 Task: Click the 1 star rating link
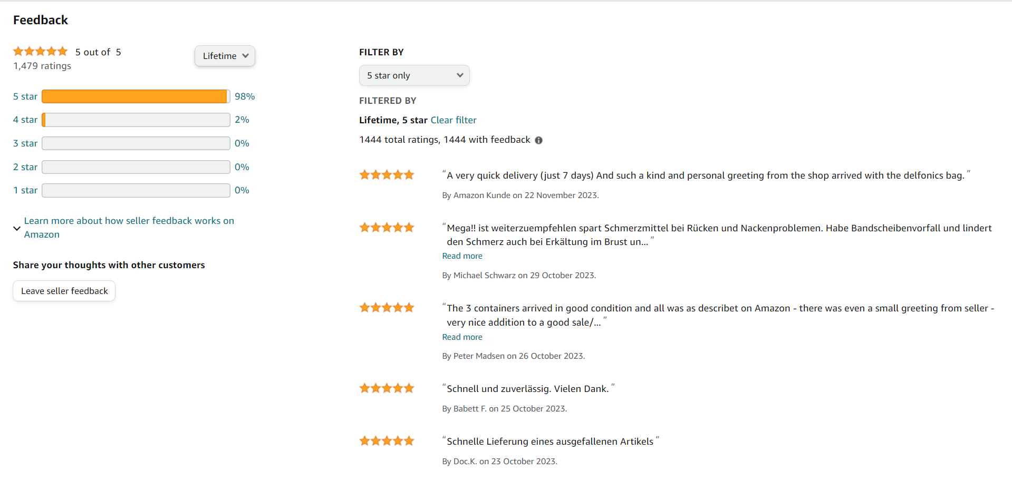[x=25, y=190]
